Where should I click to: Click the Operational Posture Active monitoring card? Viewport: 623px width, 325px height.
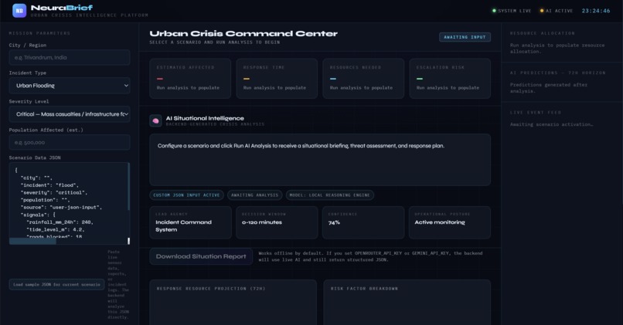point(450,222)
